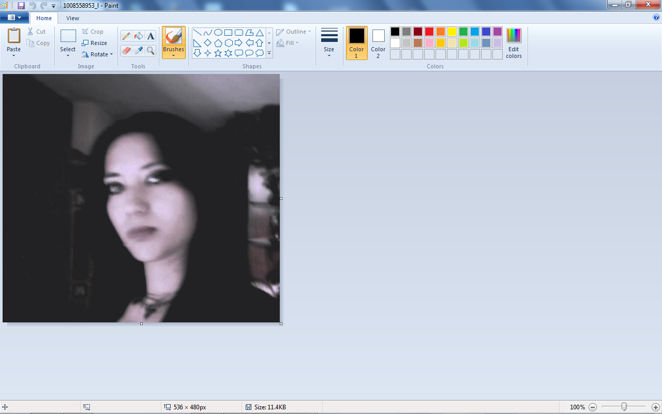Click the zoom slider handle
The width and height of the screenshot is (662, 414).
coord(624,407)
